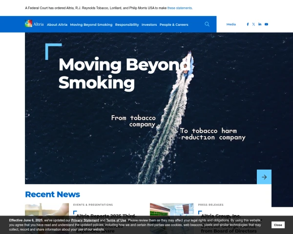This screenshot has width=293, height=234.
Task: Open the Terms of Use link
Action: [x=116, y=220]
